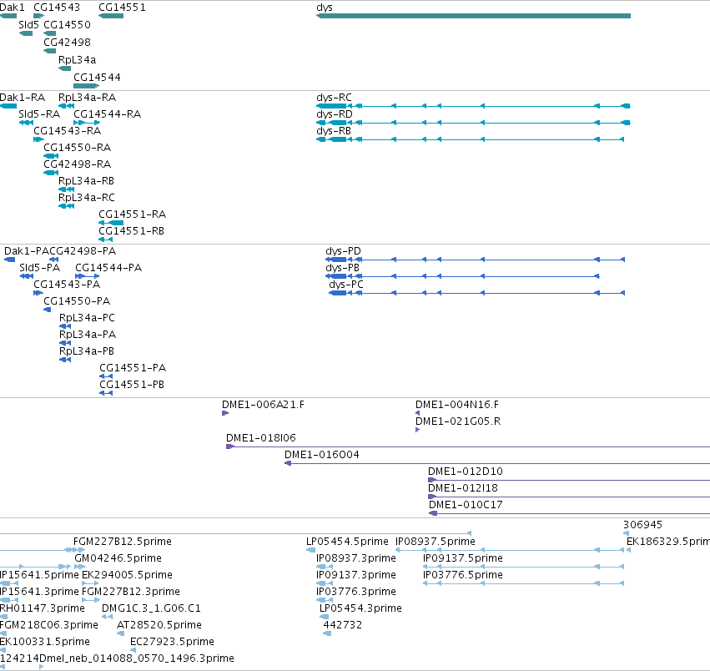Click the DME1-016O04 BAC label
Screen dimensions: 710x671
click(x=322, y=455)
